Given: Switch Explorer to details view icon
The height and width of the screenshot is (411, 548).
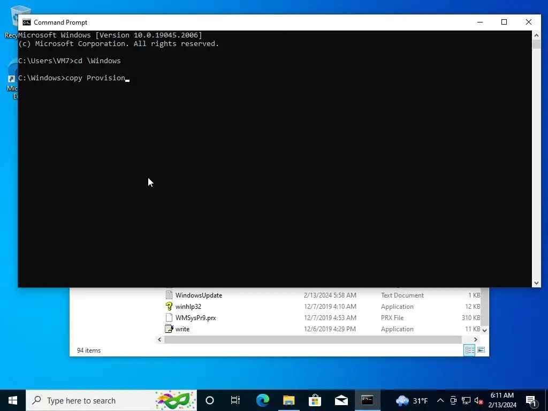Looking at the screenshot, I should pos(469,350).
